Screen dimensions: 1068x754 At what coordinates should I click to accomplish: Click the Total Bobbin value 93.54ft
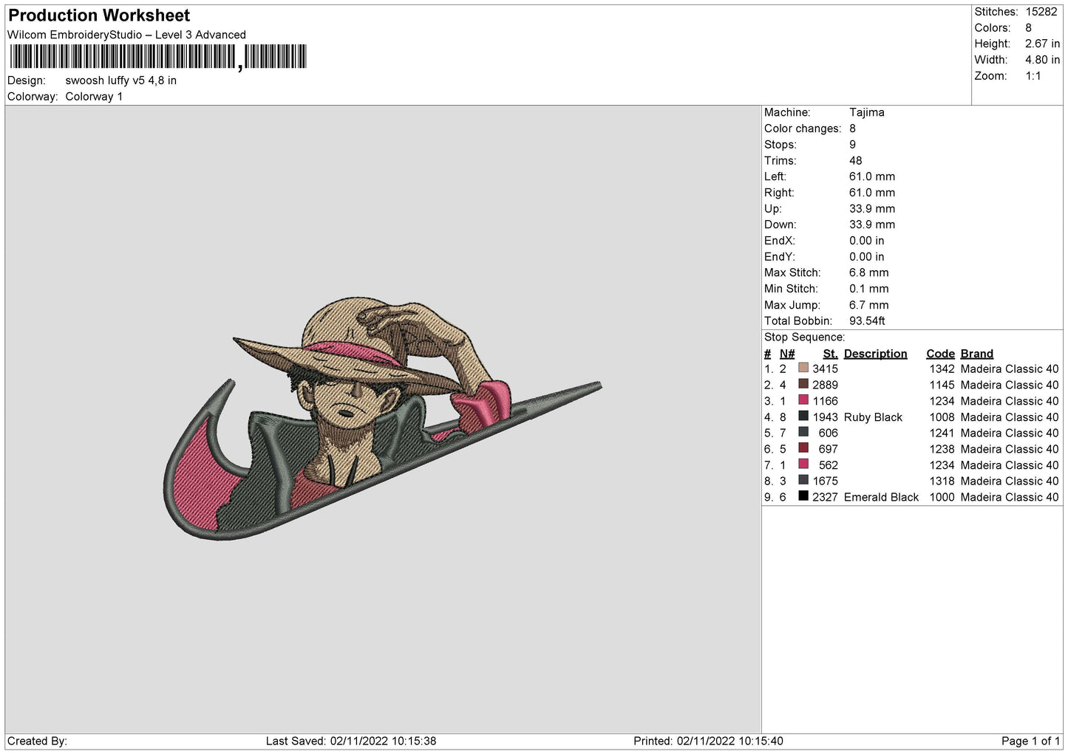point(867,321)
